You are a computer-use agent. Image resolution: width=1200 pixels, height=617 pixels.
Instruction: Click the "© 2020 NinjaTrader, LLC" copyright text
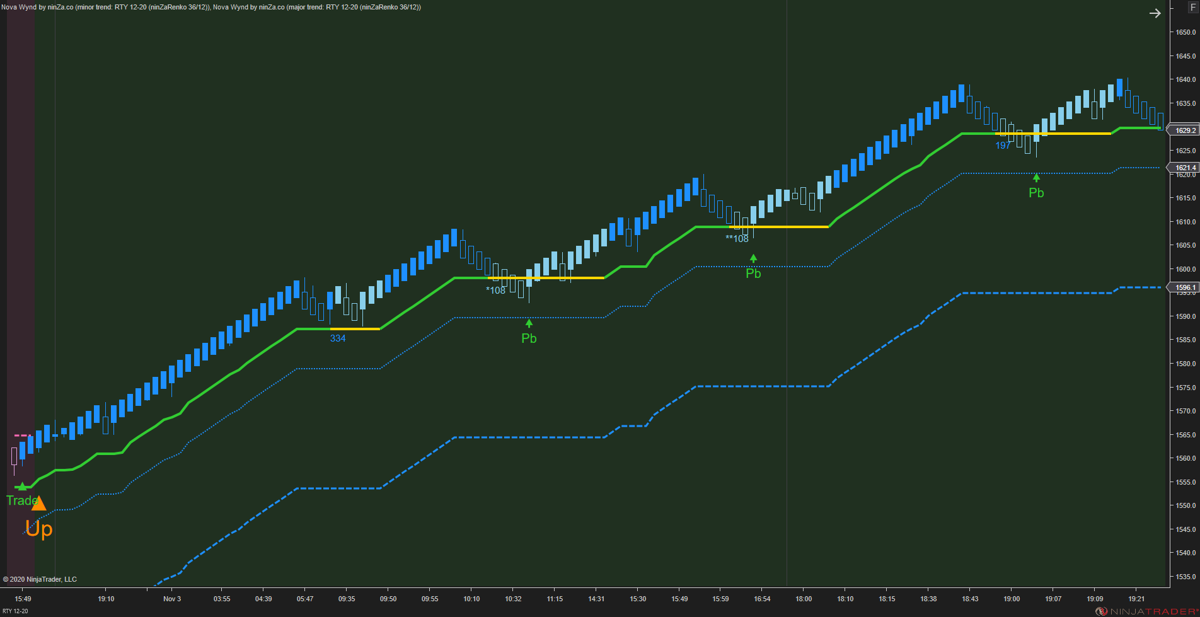[40, 579]
